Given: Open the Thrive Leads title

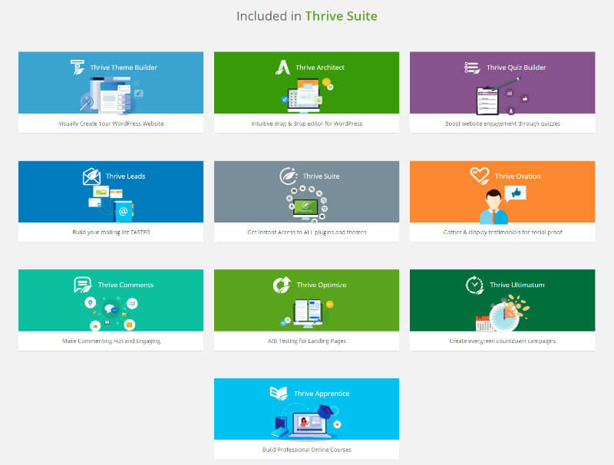Looking at the screenshot, I should click(x=125, y=176).
